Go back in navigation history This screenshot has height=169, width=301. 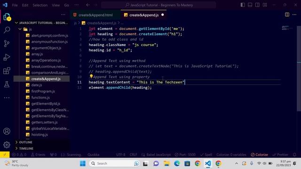click(88, 5)
